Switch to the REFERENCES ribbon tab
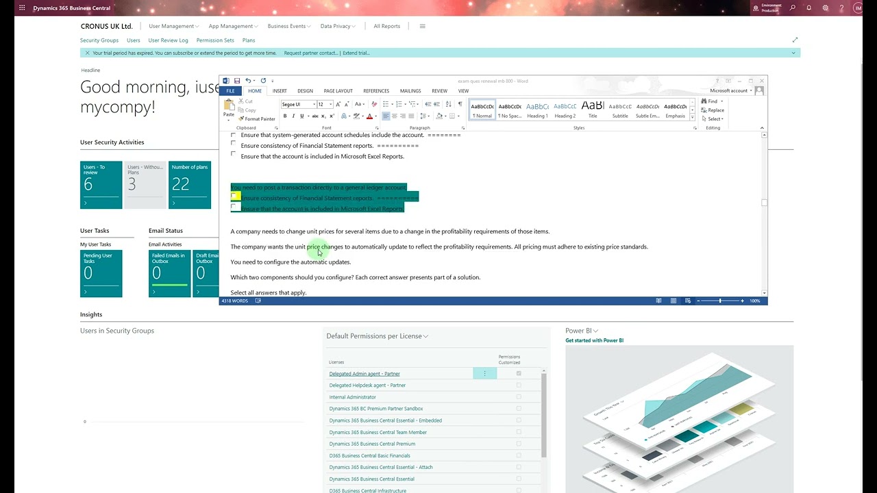The width and height of the screenshot is (877, 493). pos(376,90)
